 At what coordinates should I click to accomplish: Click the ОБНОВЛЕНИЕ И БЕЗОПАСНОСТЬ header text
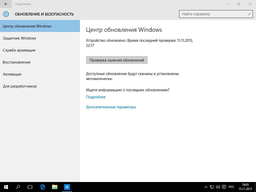coord(44,14)
